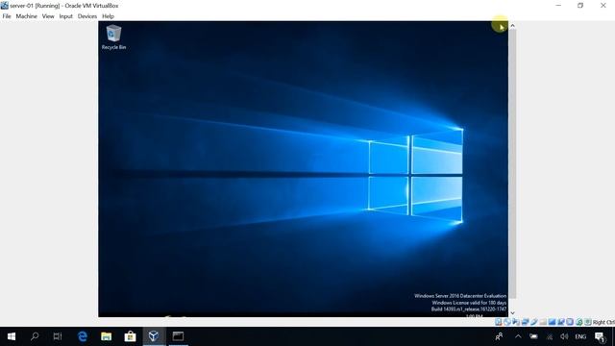615x346 pixels.
Task: Click the video capture status icon
Action: click(561, 322)
